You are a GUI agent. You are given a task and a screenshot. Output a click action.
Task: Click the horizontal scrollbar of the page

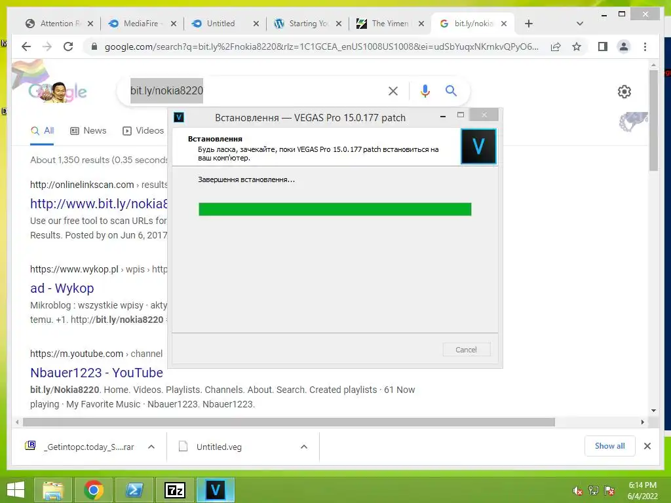point(289,422)
